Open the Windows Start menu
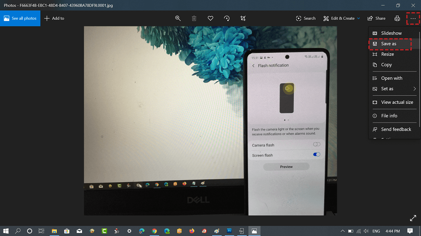 tap(6, 231)
